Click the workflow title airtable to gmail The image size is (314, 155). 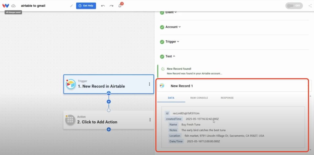click(33, 6)
